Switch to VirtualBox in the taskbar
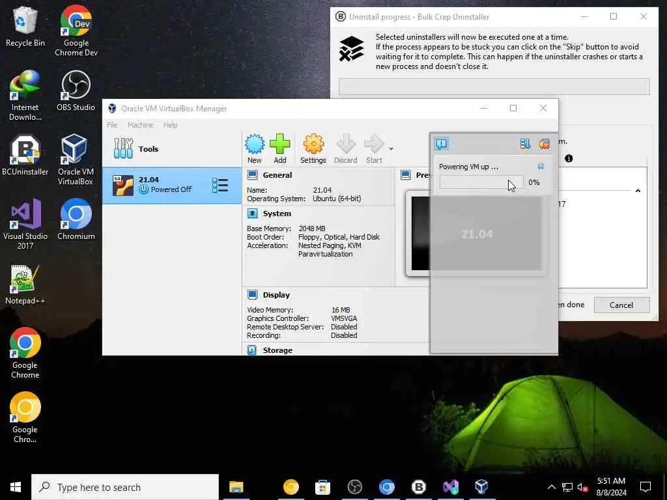 click(x=481, y=487)
